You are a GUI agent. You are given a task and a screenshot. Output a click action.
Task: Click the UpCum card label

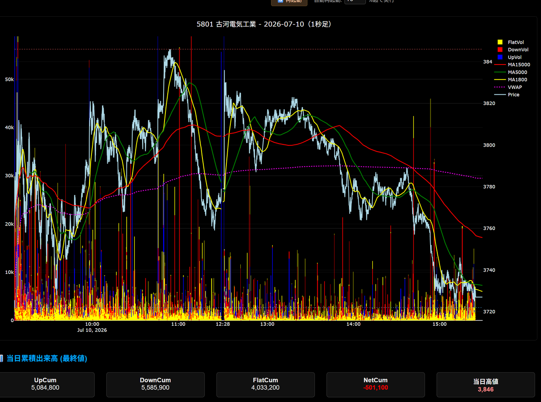[x=45, y=380]
